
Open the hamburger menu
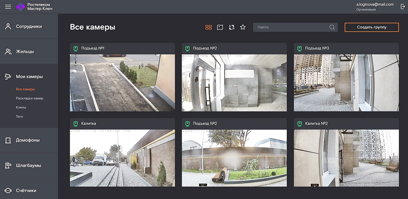click(x=8, y=6)
